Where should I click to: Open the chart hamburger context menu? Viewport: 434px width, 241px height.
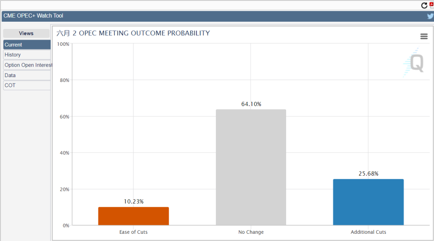click(424, 37)
